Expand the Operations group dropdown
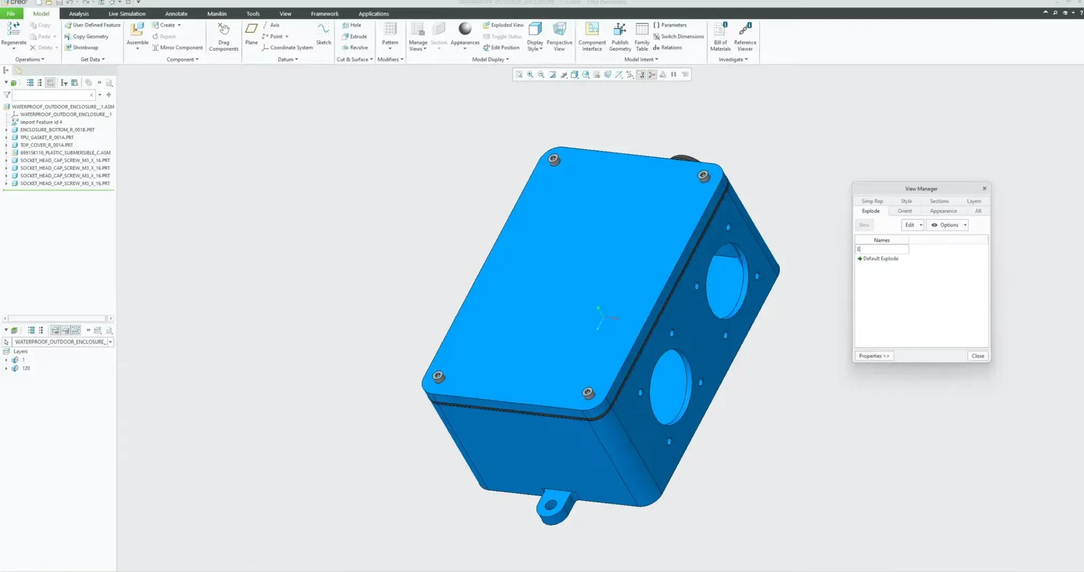Screen dimensions: 1084x572 (x=29, y=60)
